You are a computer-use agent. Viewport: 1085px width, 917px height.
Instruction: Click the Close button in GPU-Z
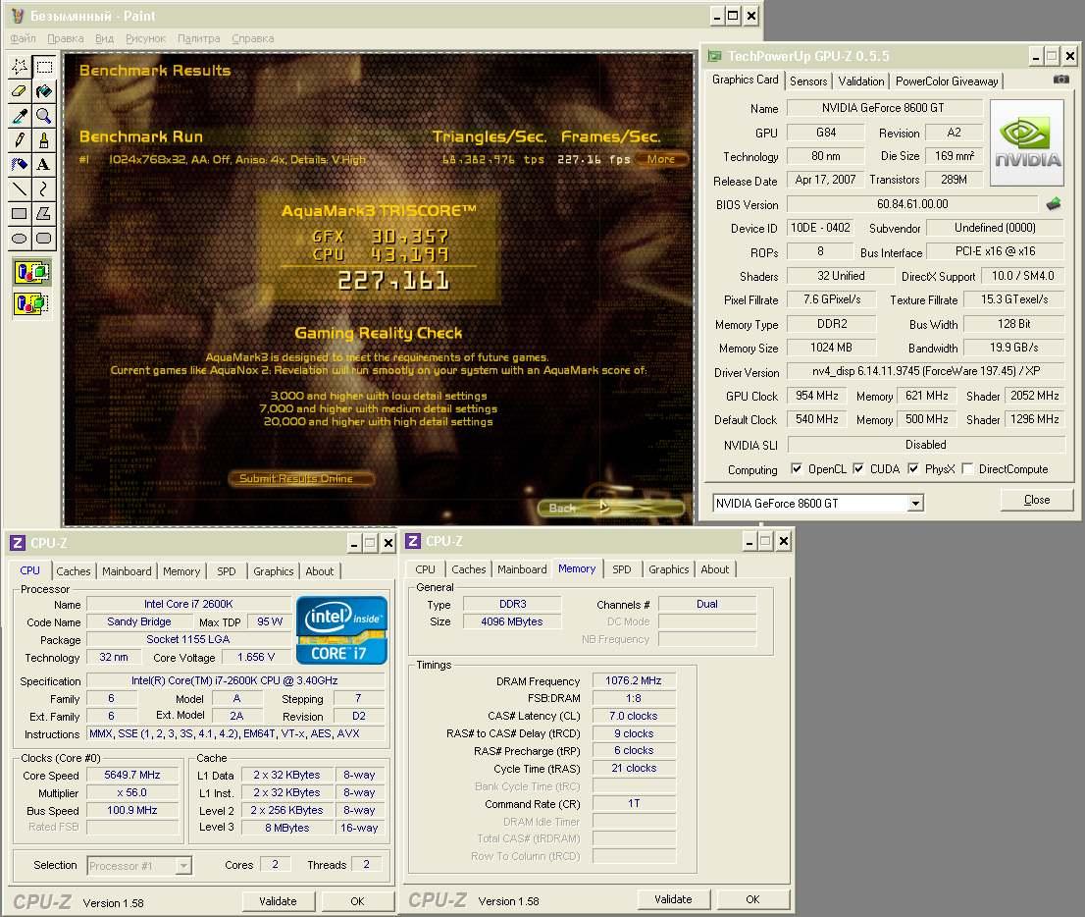[1037, 500]
